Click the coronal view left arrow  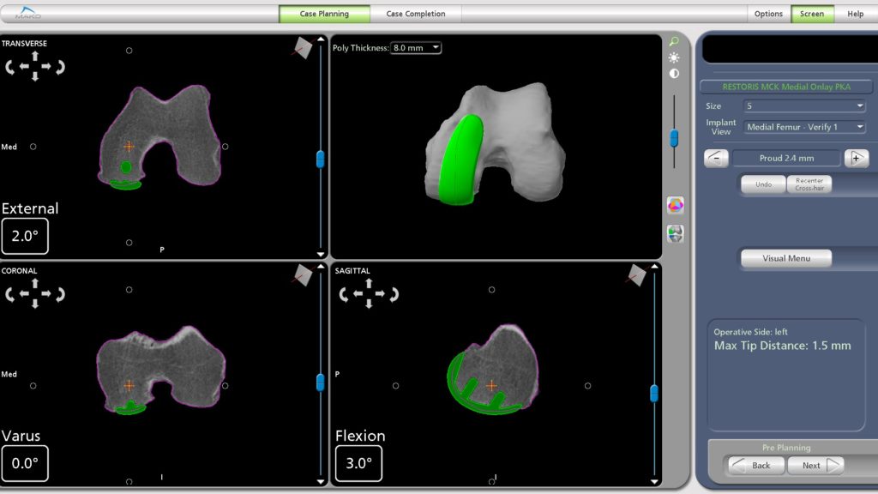click(x=24, y=294)
